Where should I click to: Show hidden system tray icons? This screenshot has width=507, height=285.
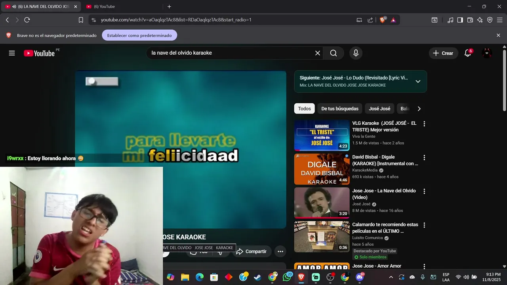tap(391, 277)
